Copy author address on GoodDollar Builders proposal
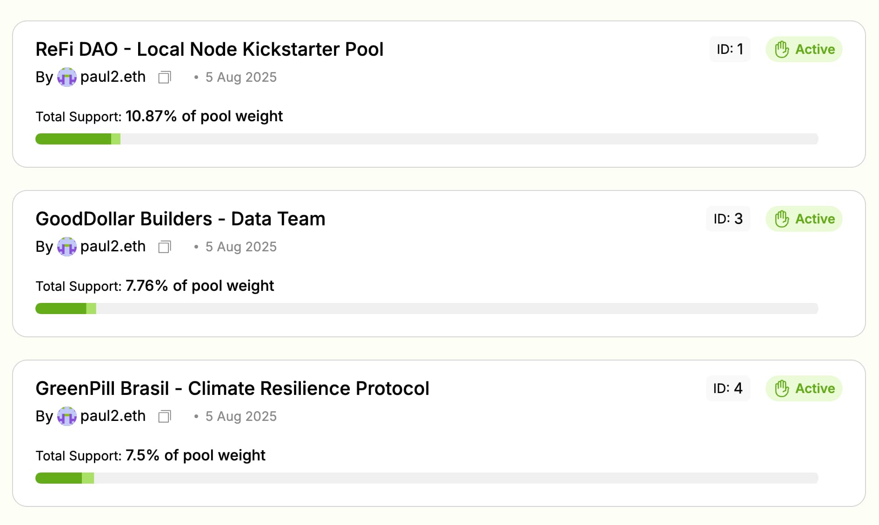 (x=165, y=247)
